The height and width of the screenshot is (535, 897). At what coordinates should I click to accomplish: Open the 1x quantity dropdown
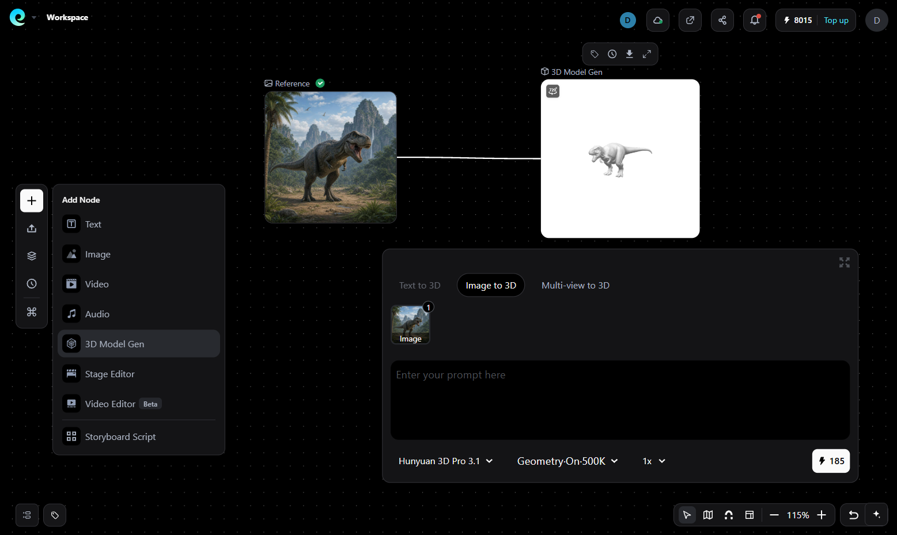[654, 461]
